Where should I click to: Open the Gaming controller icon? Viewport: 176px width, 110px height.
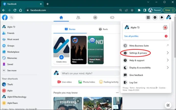[x=112, y=18]
